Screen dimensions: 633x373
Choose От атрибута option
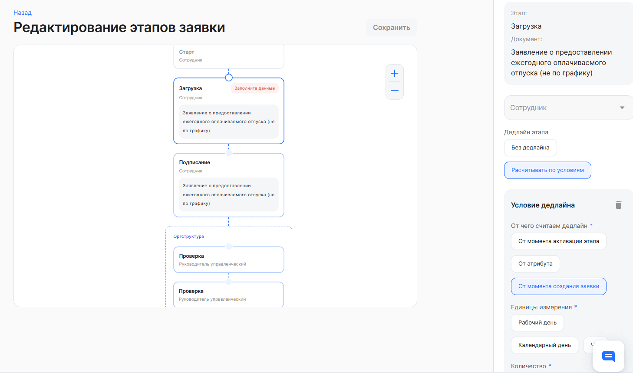coord(535,264)
